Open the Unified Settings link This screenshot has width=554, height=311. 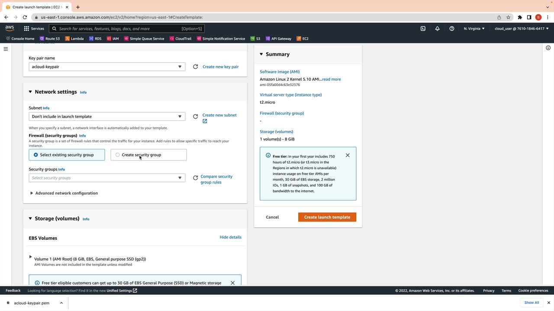click(122, 291)
